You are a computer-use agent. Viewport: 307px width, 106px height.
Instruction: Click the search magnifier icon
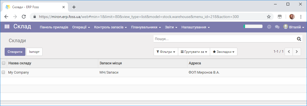click(x=299, y=39)
